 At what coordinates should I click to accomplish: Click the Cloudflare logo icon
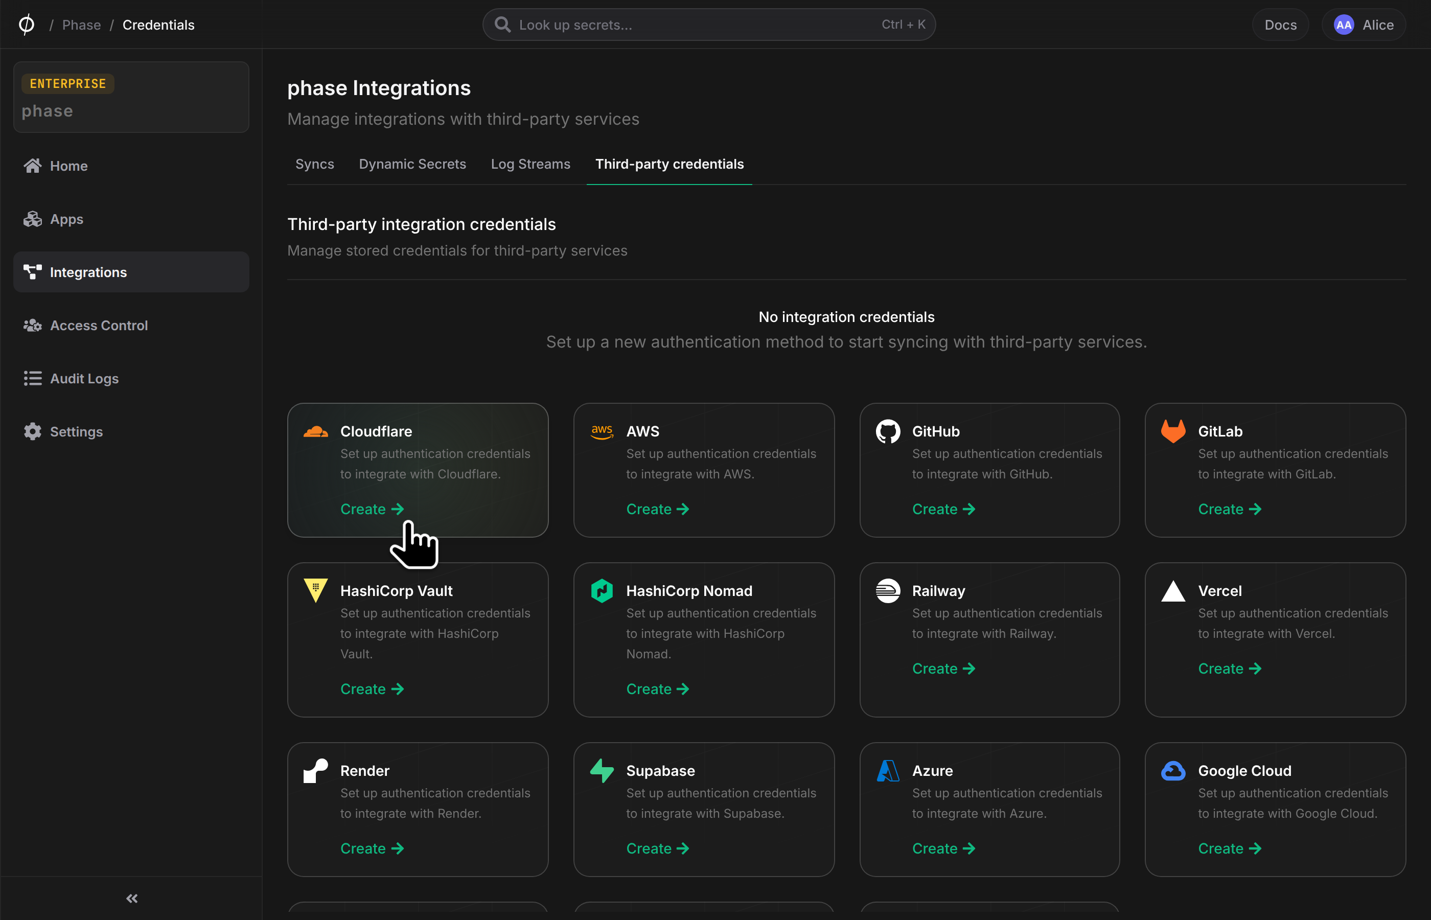(315, 431)
